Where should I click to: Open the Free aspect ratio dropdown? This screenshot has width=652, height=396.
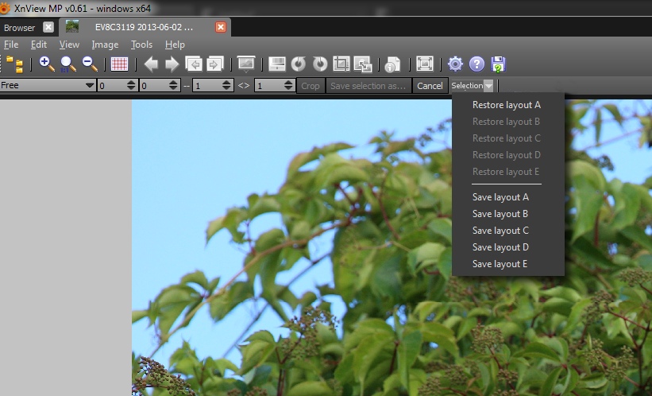coord(48,85)
